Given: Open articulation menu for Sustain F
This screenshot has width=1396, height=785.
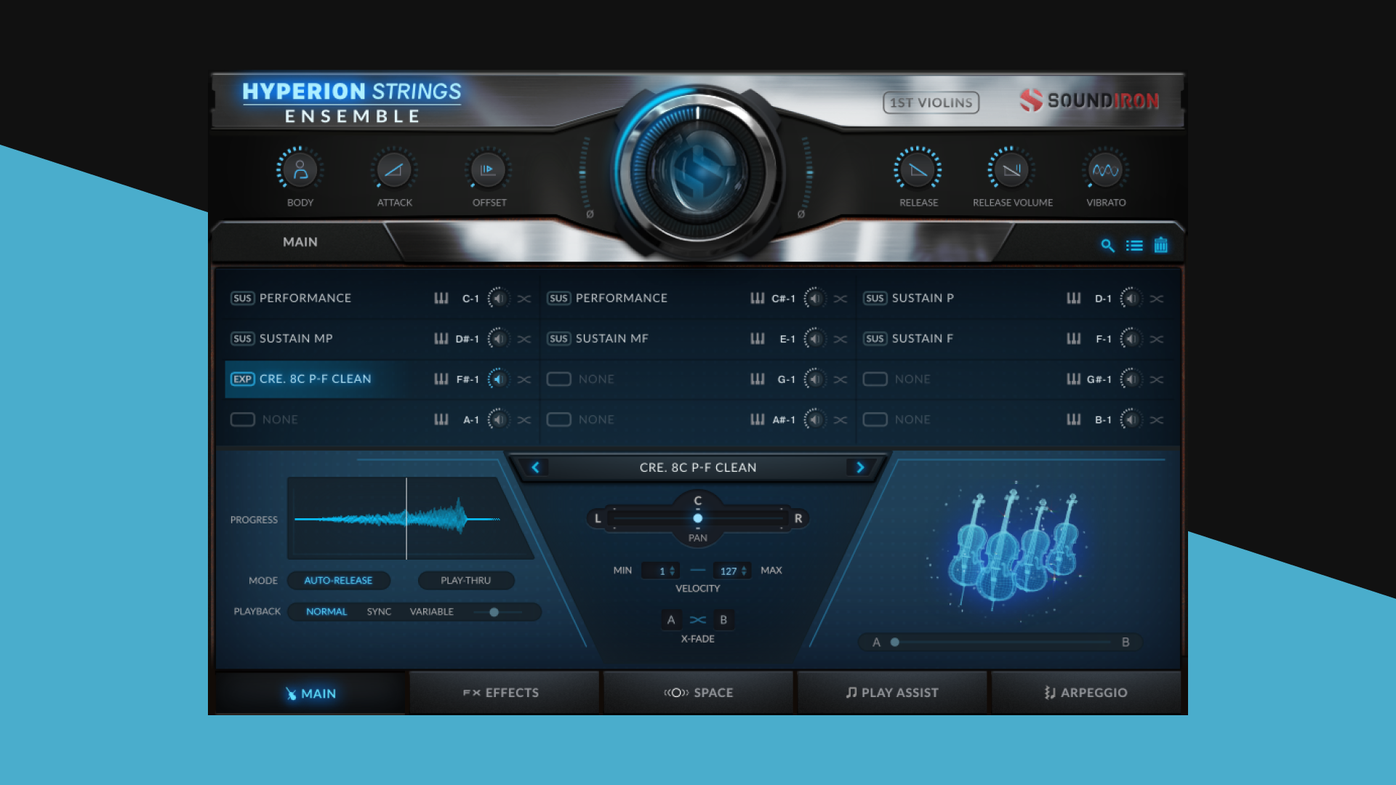Looking at the screenshot, I should pyautogui.click(x=922, y=339).
